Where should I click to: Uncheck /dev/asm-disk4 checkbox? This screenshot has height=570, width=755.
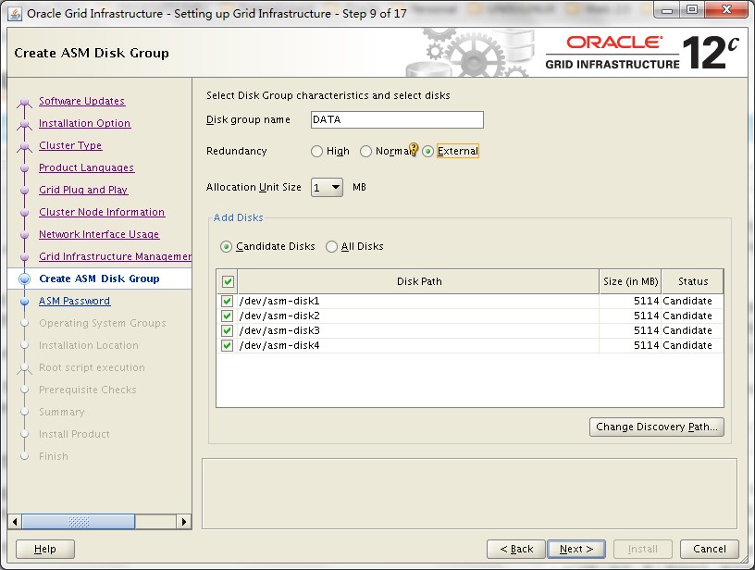(x=227, y=346)
